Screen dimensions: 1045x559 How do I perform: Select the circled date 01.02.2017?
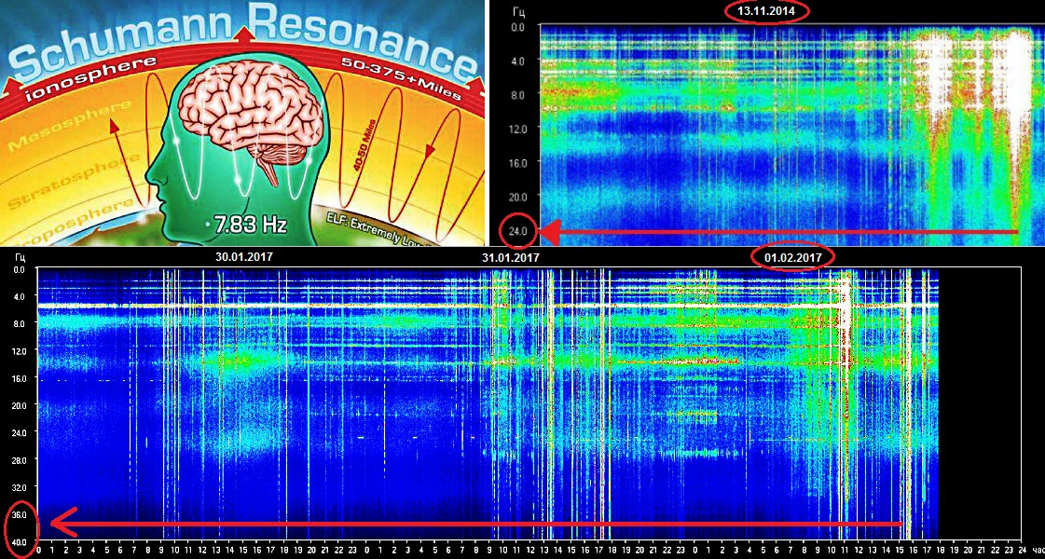tap(791, 256)
